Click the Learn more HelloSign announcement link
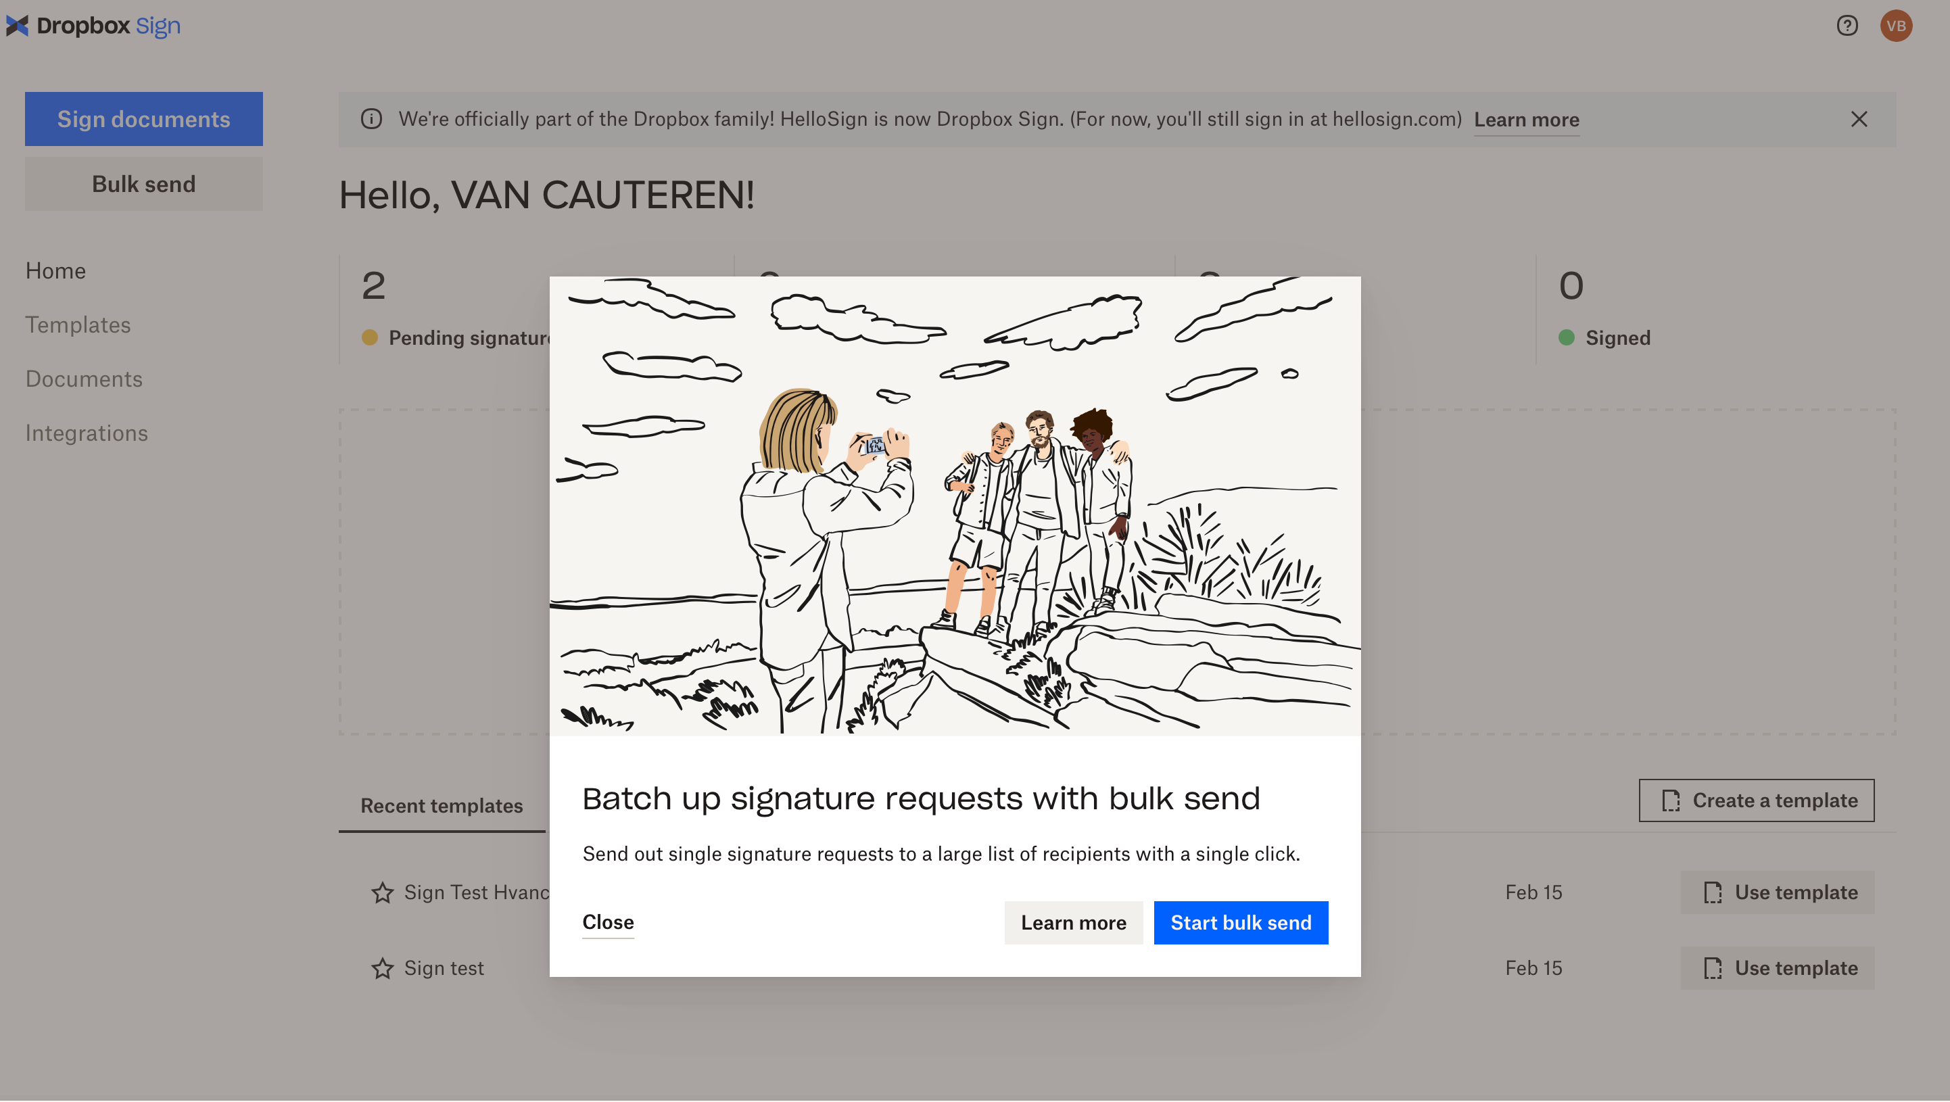Screen dimensions: 1950x1102 point(1525,119)
